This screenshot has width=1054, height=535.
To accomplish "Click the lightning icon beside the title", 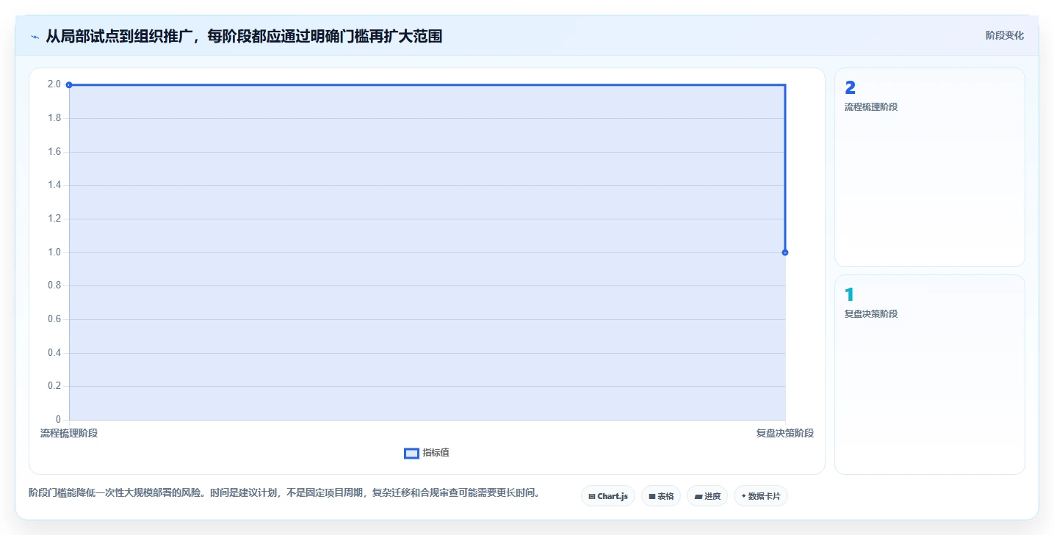I will point(35,37).
